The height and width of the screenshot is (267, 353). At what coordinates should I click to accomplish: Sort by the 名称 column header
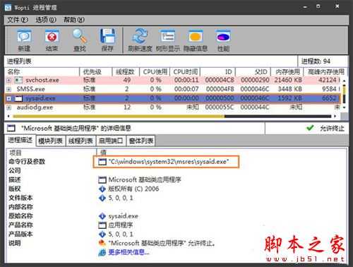click(42, 72)
